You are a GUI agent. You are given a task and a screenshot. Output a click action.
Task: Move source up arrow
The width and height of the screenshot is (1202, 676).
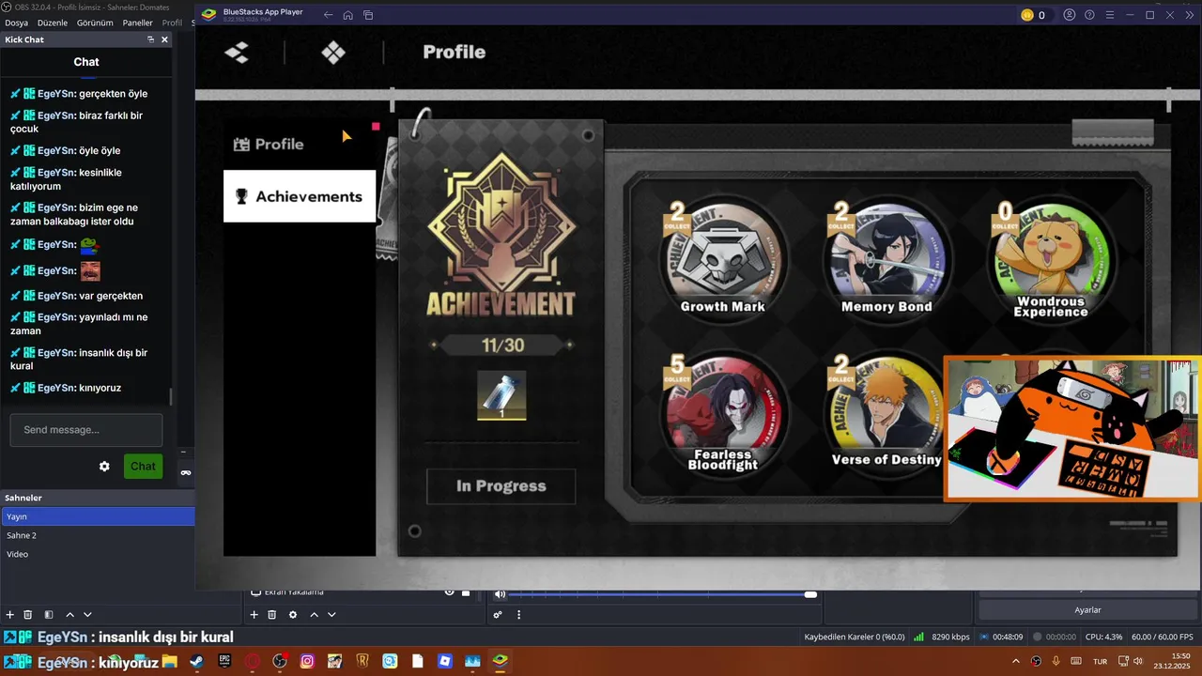pos(314,615)
